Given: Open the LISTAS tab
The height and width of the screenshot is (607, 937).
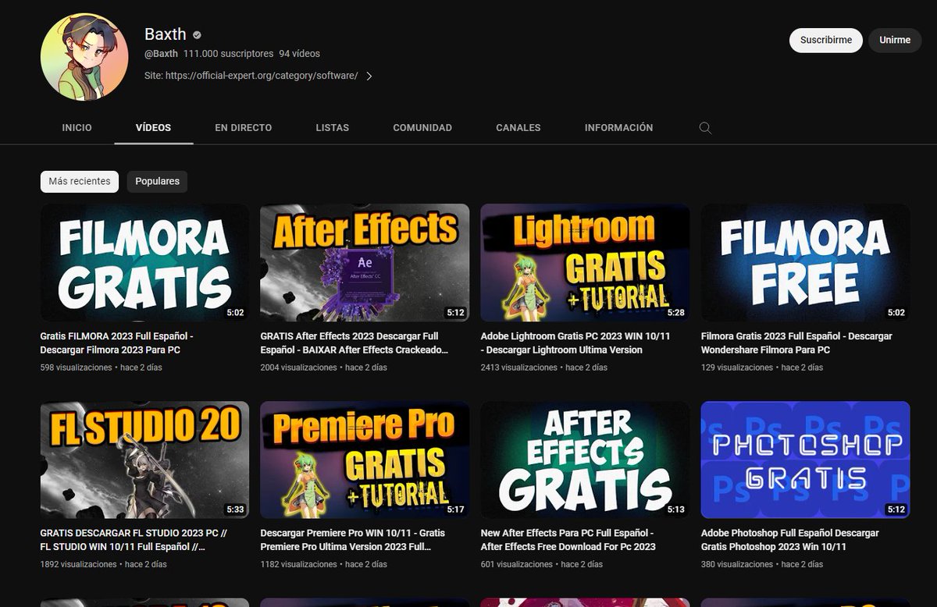Looking at the screenshot, I should [x=333, y=127].
